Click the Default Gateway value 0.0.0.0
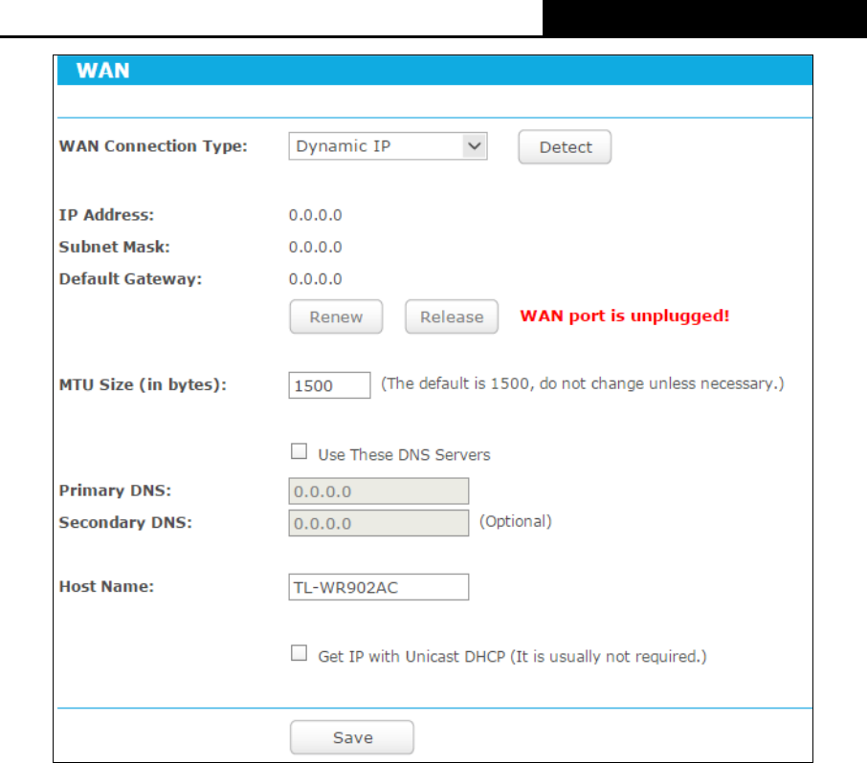The image size is (867, 763). point(315,279)
